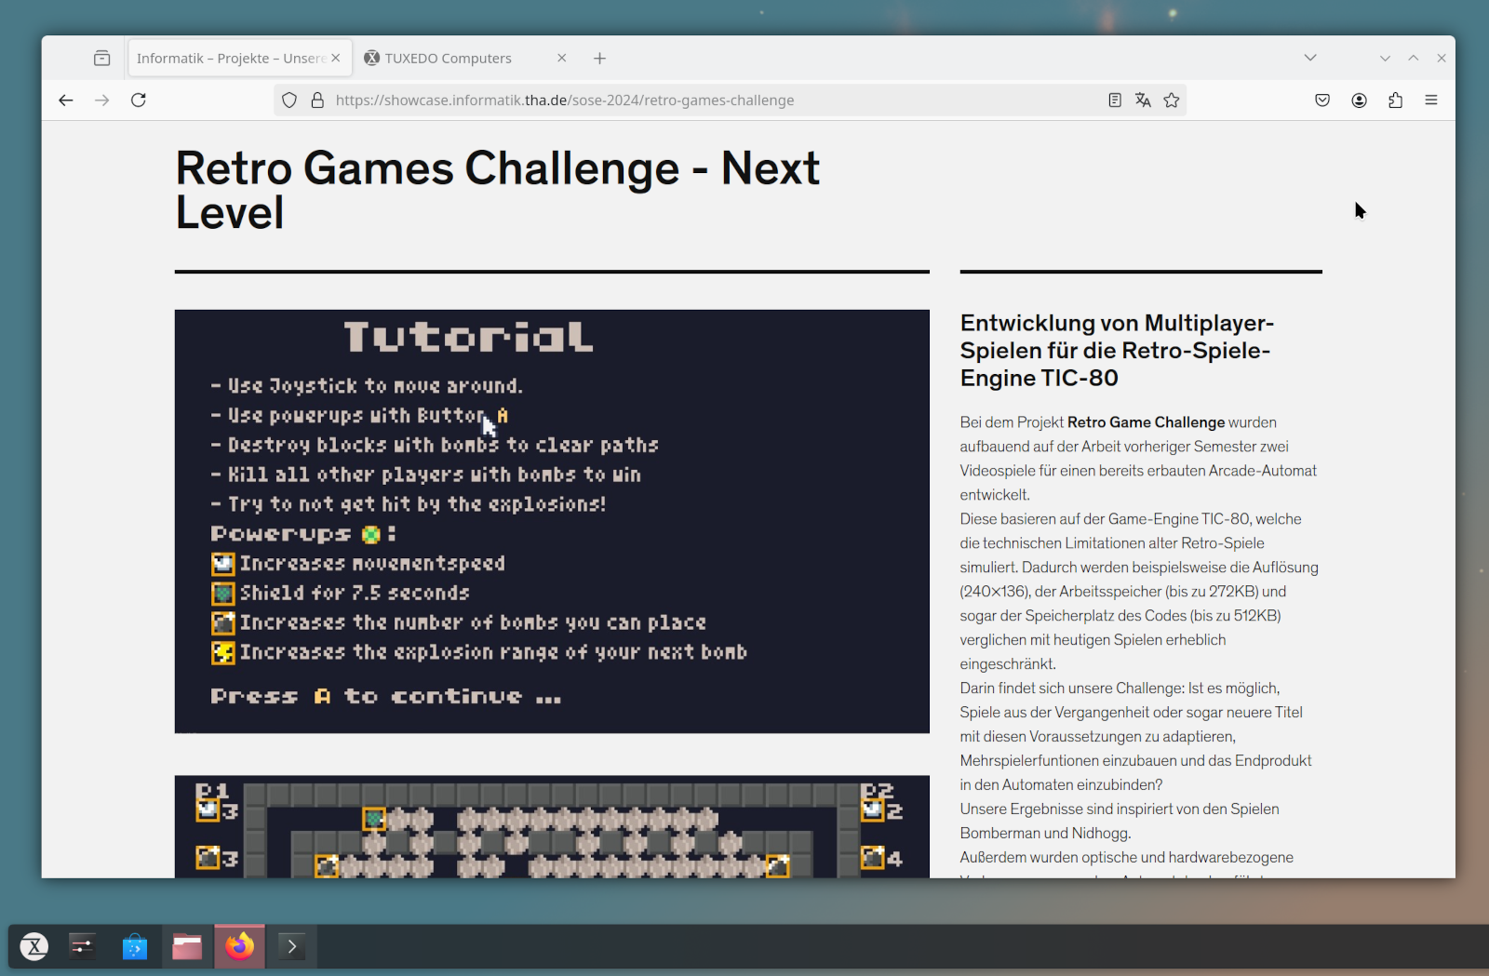
Task: Click the Powerups label in tutorial
Action: (281, 534)
